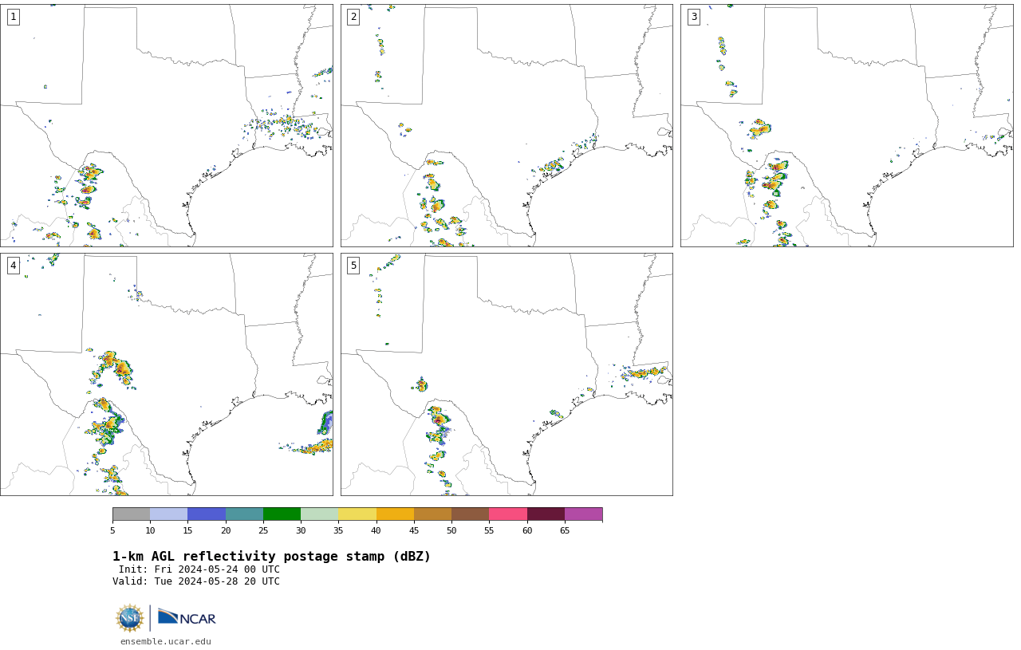Open ensemble member 5 reflectivity map
The height and width of the screenshot is (650, 1021).
(x=507, y=374)
